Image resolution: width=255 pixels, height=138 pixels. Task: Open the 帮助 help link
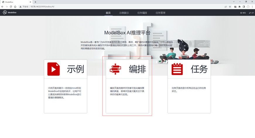[x=243, y=13]
